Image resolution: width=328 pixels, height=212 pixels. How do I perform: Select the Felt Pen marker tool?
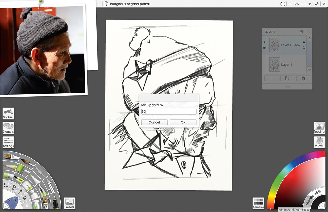pyautogui.click(x=35, y=180)
